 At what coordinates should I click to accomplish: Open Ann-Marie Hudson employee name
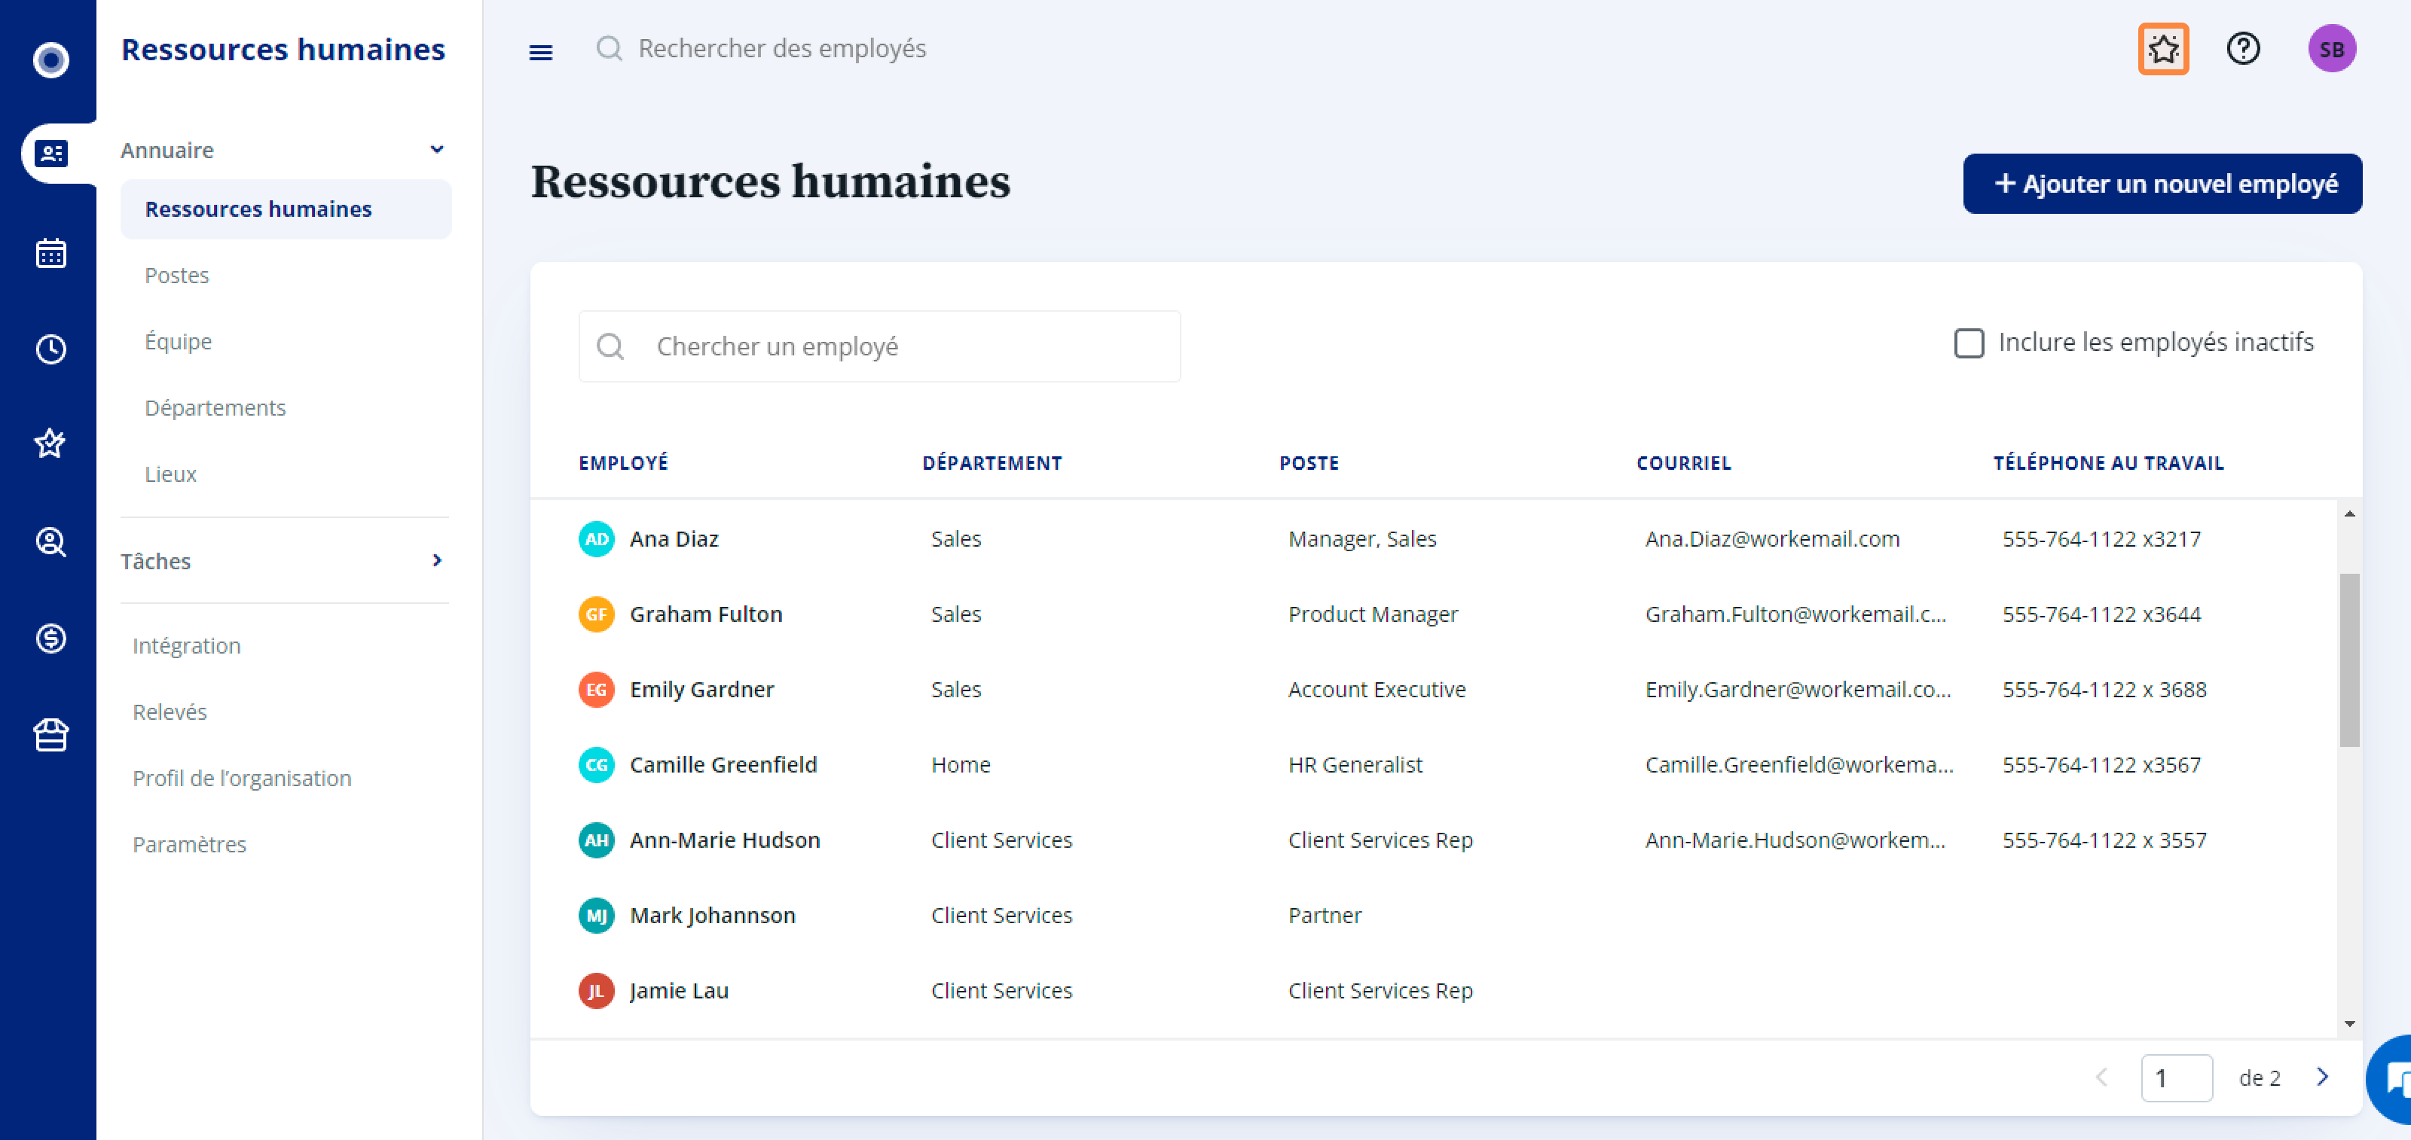724,840
